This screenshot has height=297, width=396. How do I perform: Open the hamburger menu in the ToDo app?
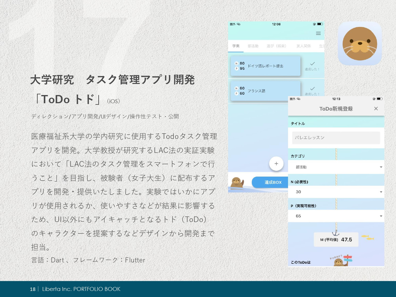318,33
